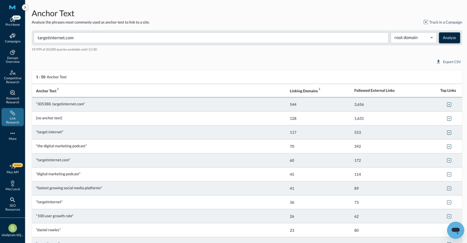Image resolution: width=467 pixels, height=243 pixels.
Task: Open Pro Home in sidebar
Action: click(x=12, y=22)
